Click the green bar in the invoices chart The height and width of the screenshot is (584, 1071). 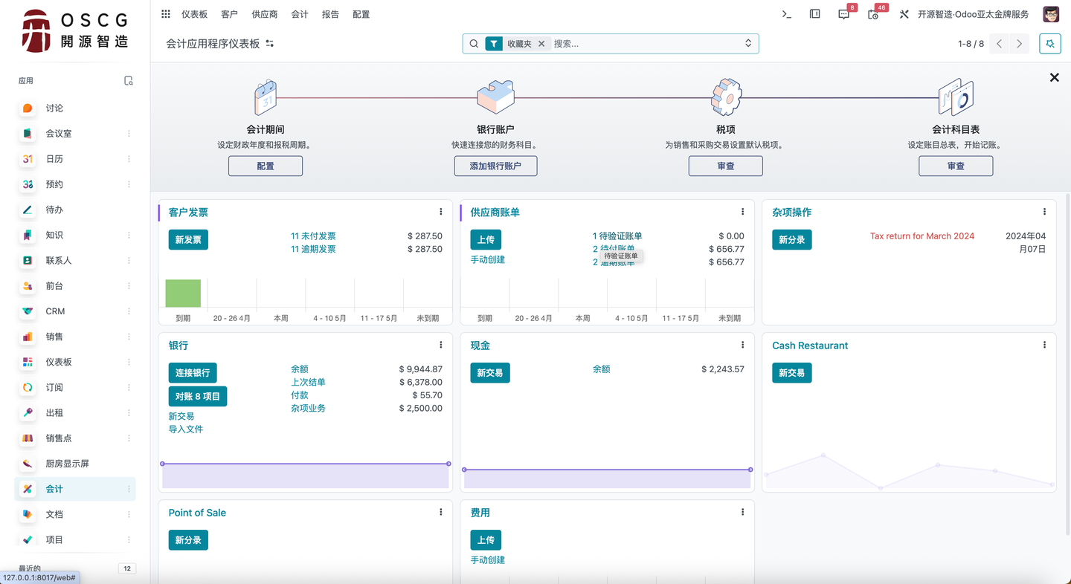click(x=183, y=293)
